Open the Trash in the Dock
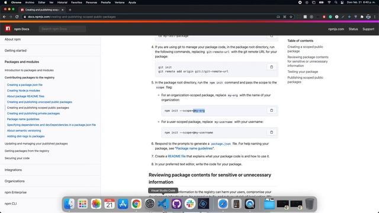Screen dimensions: 379x213 (x=310, y=204)
